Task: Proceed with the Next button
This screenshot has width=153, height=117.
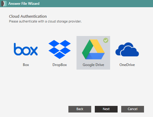Action: tap(106, 109)
